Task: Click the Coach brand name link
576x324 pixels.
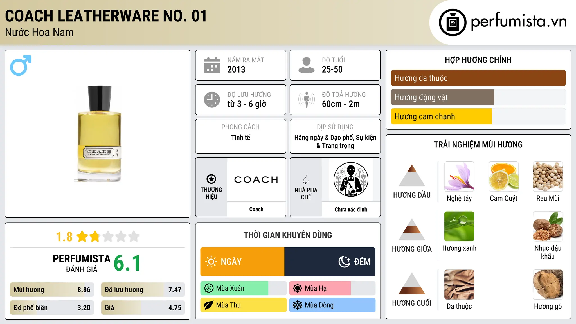Action: (x=256, y=209)
